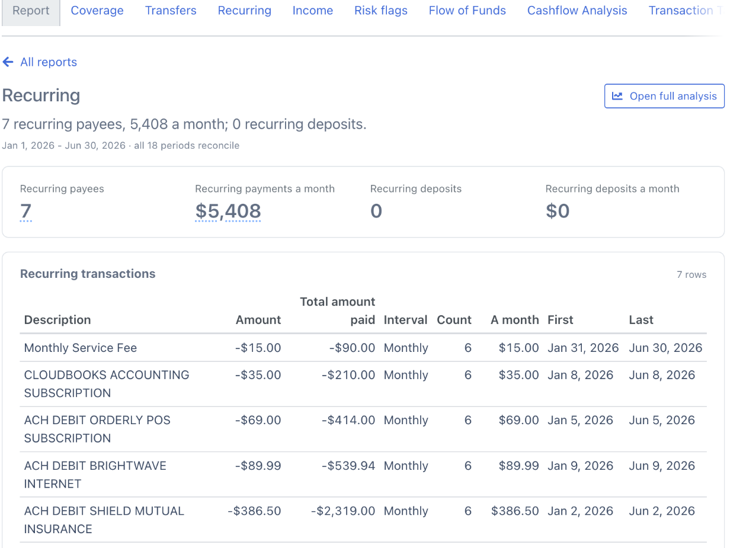Click the Amount column header
The image size is (730, 548).
(x=258, y=320)
